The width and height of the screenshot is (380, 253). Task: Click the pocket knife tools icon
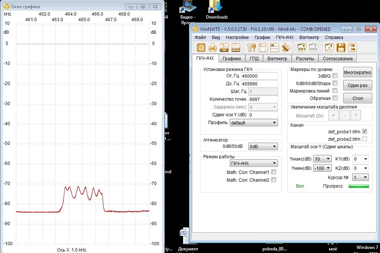click(x=286, y=48)
